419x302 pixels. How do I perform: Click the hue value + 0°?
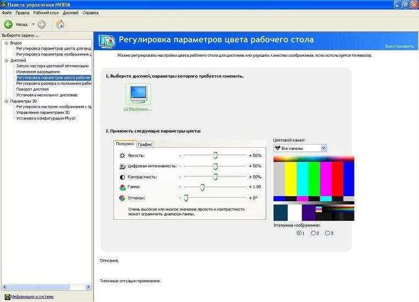pyautogui.click(x=253, y=198)
